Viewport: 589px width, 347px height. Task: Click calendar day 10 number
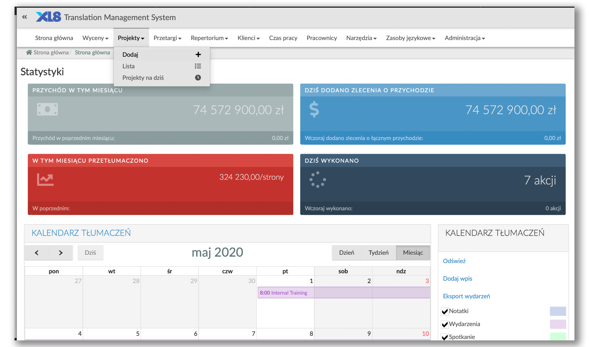point(425,333)
